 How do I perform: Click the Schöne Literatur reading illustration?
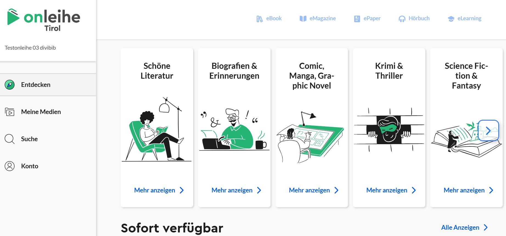click(x=157, y=129)
